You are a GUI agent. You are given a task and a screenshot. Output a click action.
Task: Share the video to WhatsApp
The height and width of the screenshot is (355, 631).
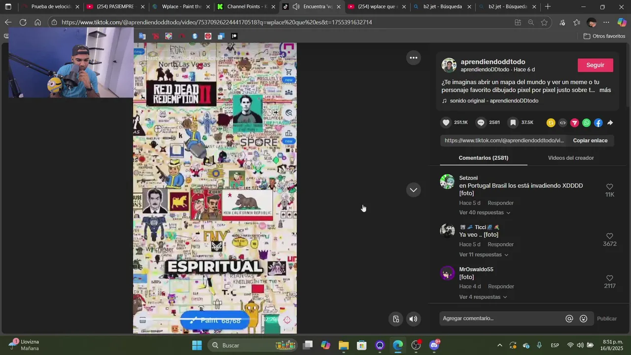(x=586, y=123)
